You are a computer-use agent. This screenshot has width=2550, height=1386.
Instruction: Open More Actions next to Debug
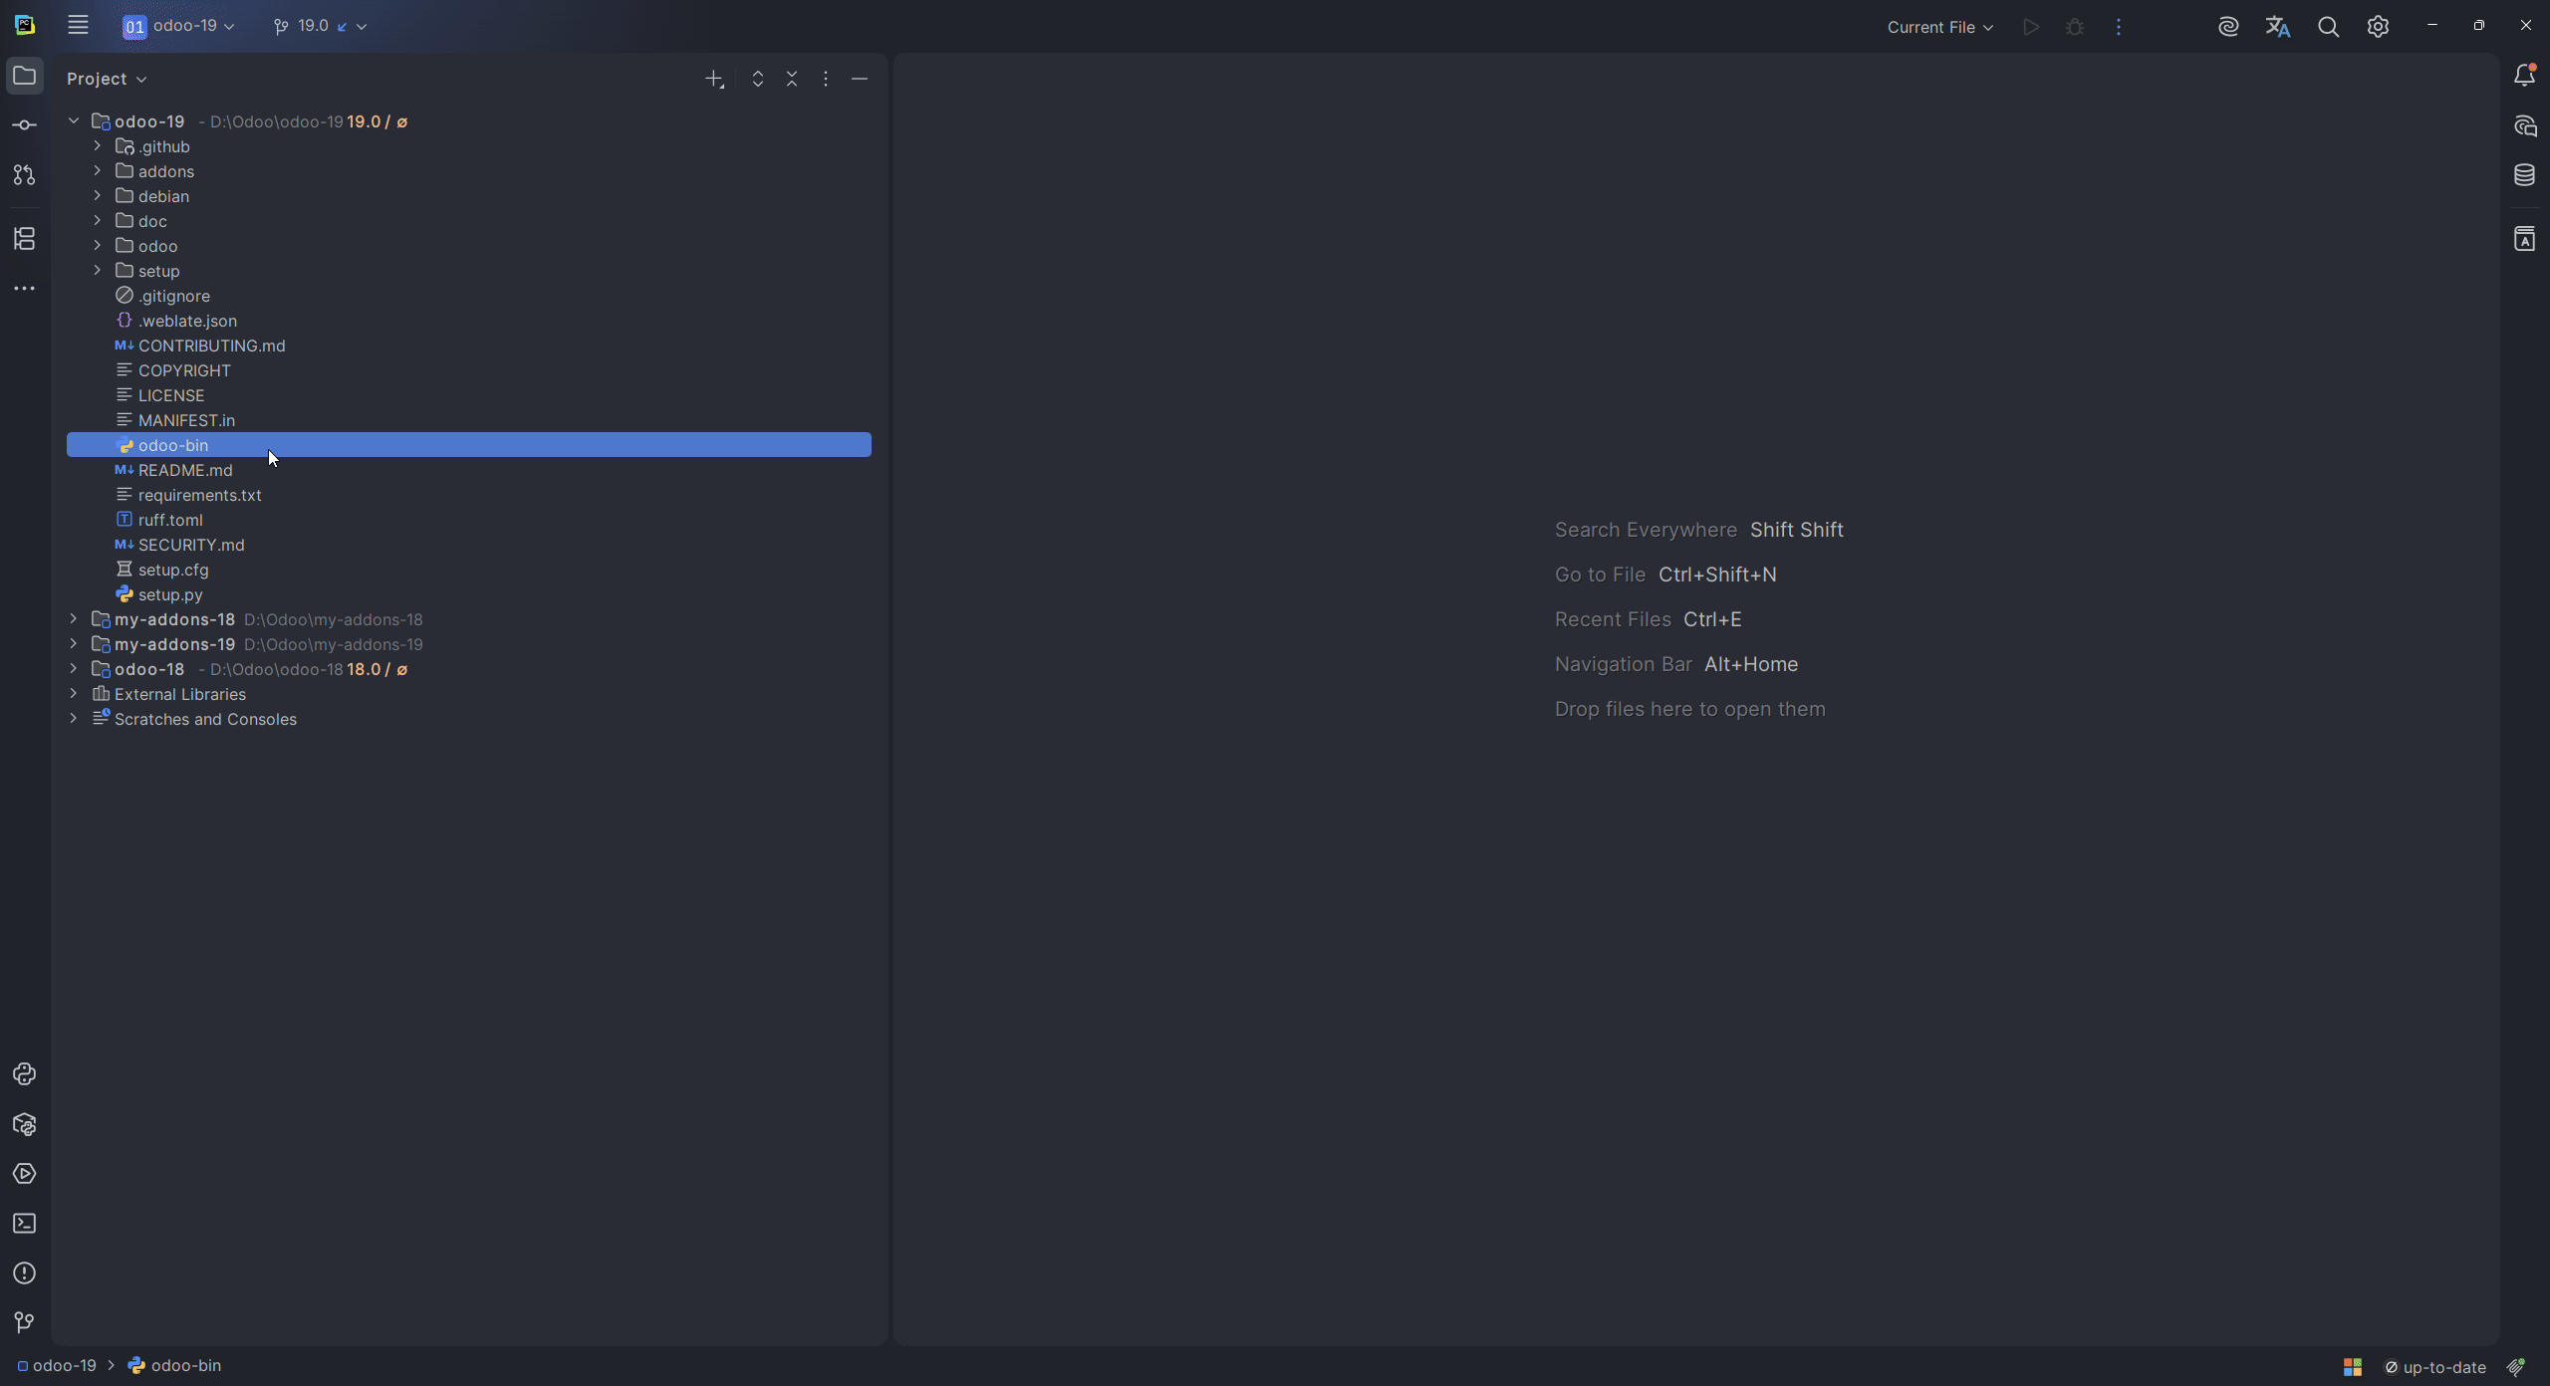click(2119, 27)
